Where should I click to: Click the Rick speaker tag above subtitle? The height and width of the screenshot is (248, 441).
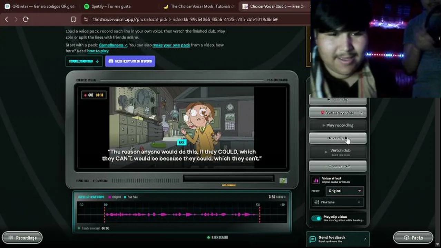click(x=182, y=142)
